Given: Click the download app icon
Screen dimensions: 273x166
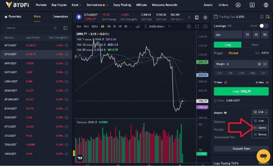Looking at the screenshot, I should coord(252,5).
